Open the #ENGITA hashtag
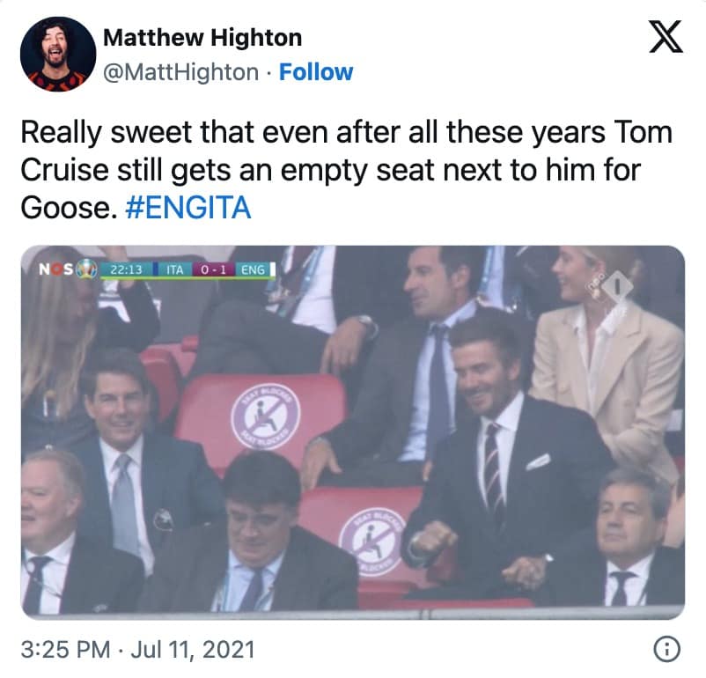Image resolution: width=706 pixels, height=678 pixels. click(195, 210)
